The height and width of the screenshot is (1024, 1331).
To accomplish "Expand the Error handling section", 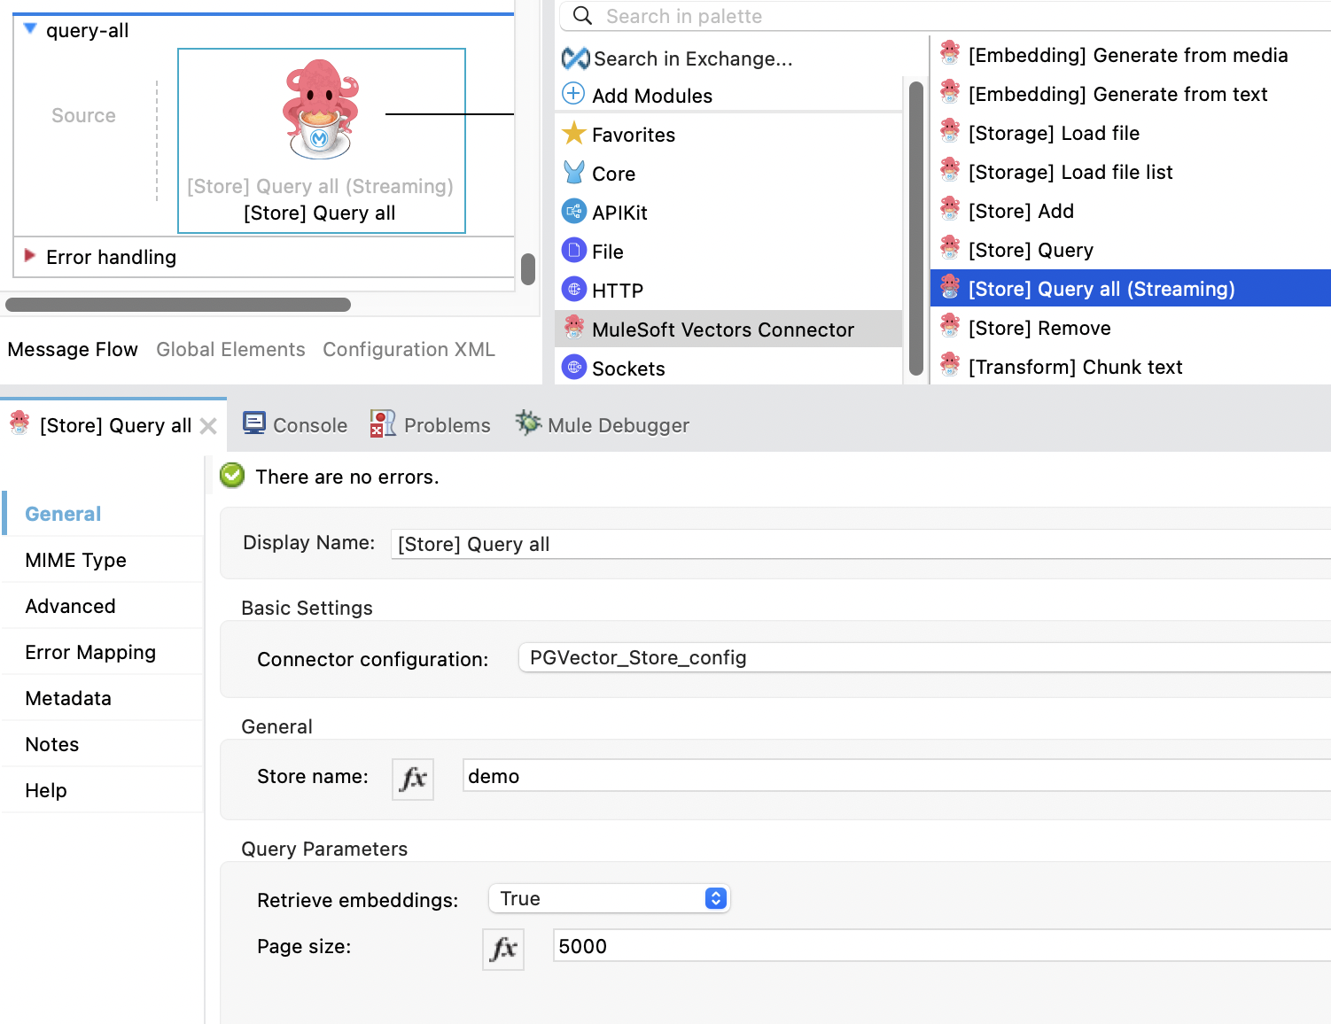I will tap(30, 256).
